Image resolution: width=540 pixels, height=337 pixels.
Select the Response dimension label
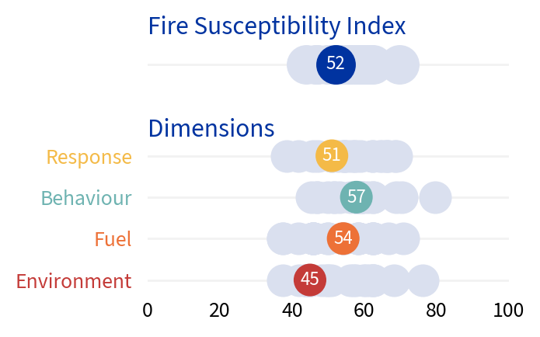point(89,157)
